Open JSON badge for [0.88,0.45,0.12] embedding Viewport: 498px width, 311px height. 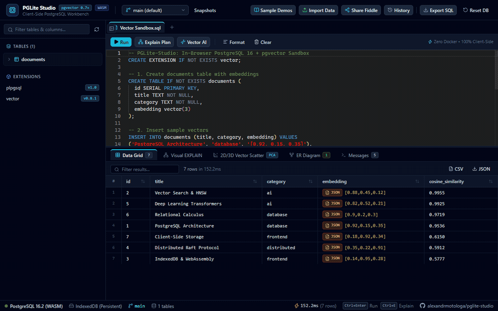pyautogui.click(x=332, y=192)
